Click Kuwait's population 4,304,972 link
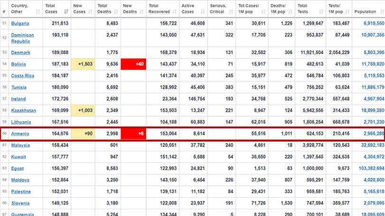Viewport: 385px width, 216px height. click(x=374, y=157)
